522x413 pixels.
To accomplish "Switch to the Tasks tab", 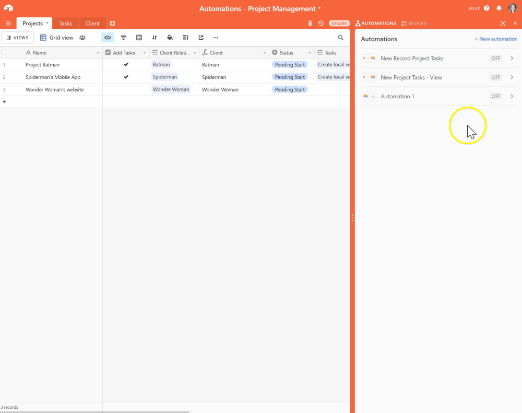I will 65,23.
